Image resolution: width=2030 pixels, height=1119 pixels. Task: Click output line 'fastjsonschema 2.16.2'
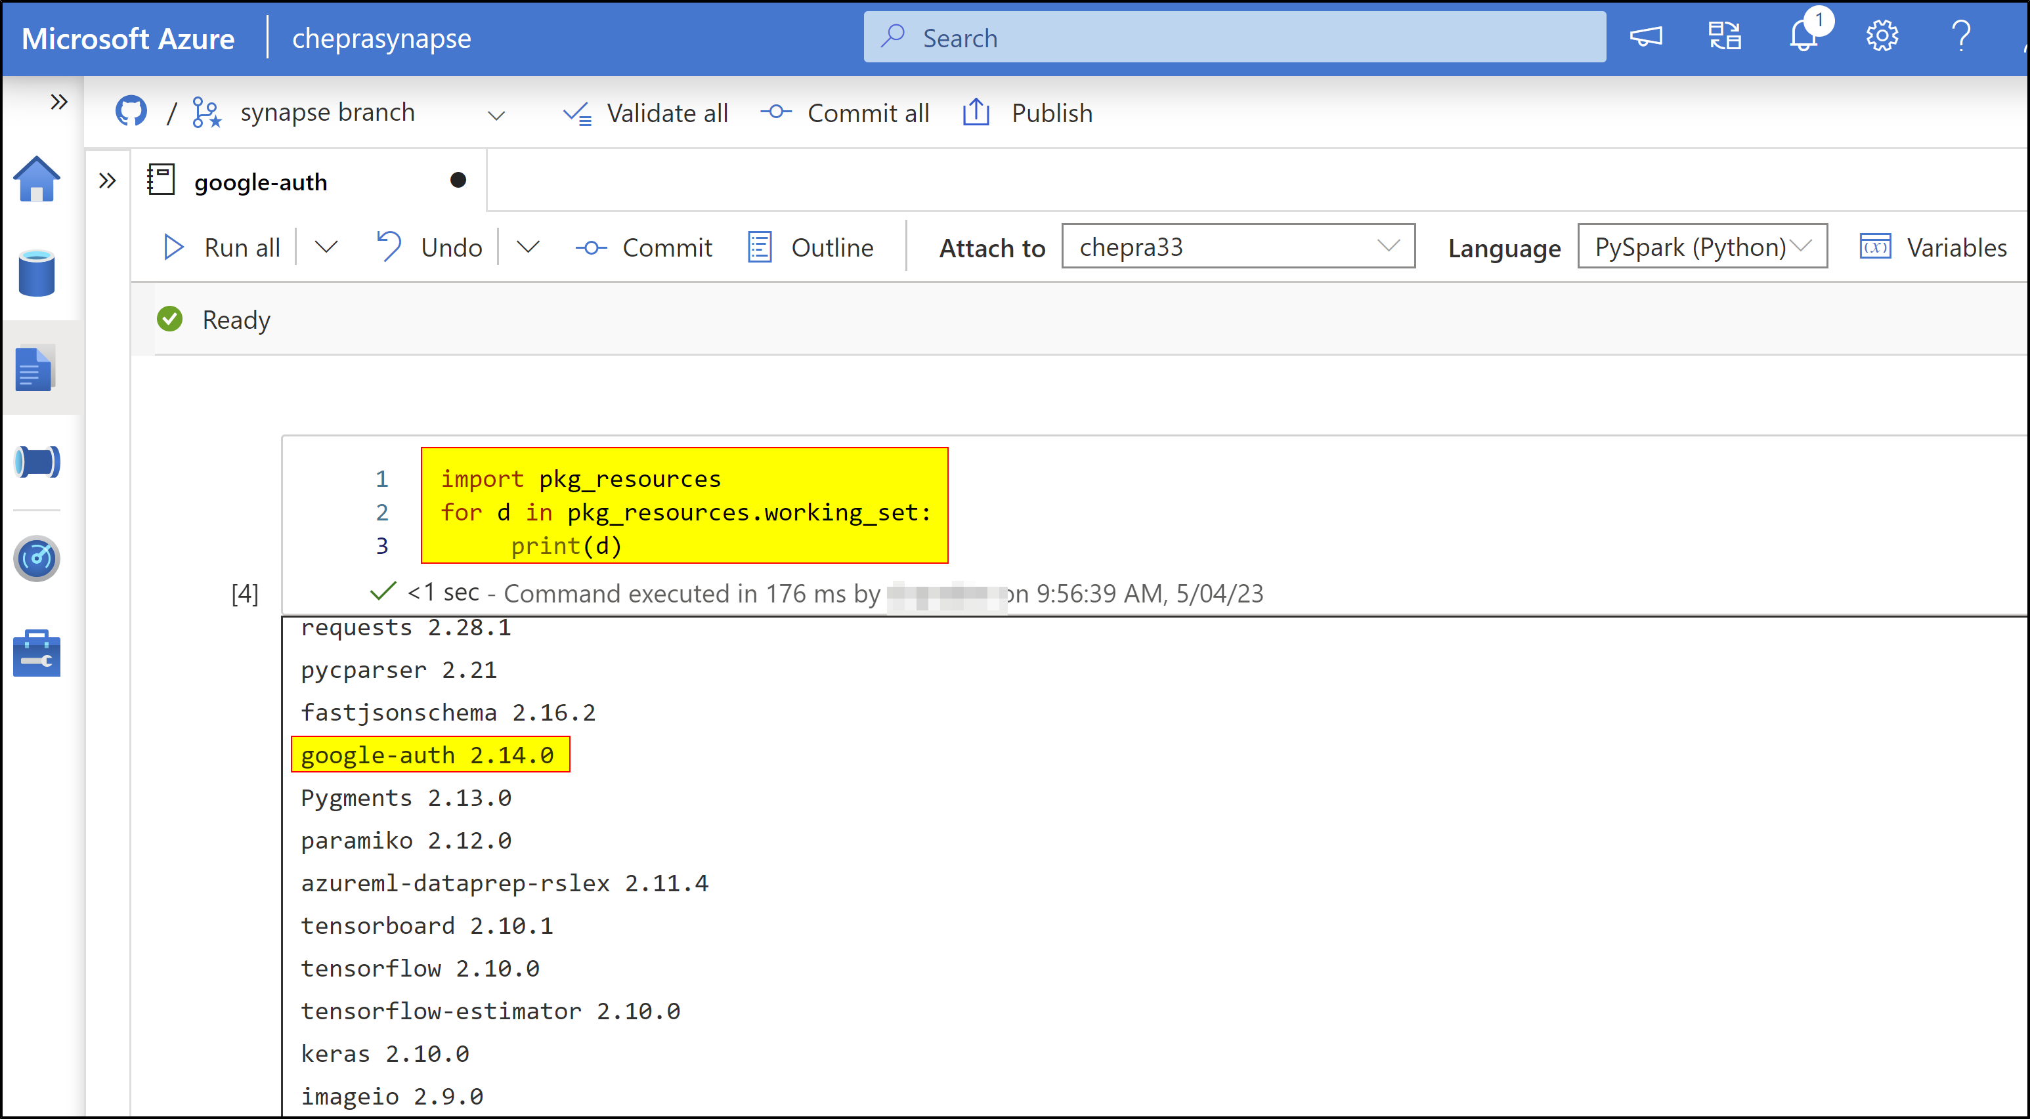point(448,712)
